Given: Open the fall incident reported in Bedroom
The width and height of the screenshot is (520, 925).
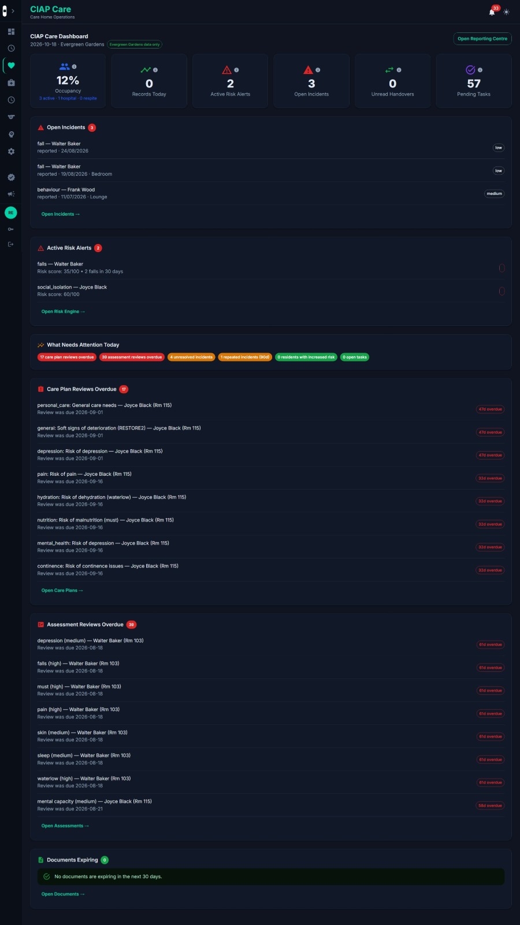Looking at the screenshot, I should point(271,170).
